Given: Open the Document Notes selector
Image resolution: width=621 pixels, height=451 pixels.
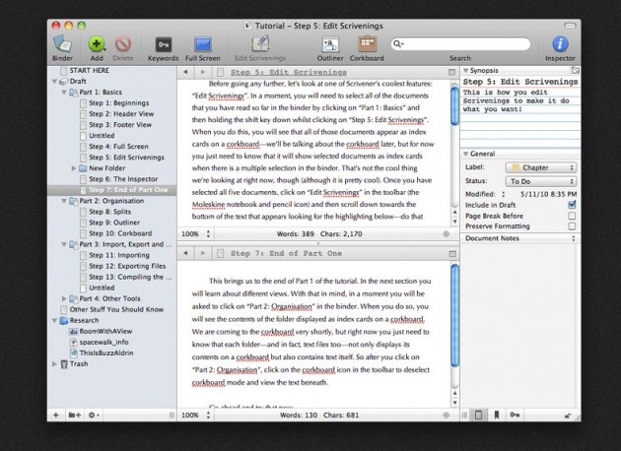Looking at the screenshot, I should pyautogui.click(x=520, y=238).
